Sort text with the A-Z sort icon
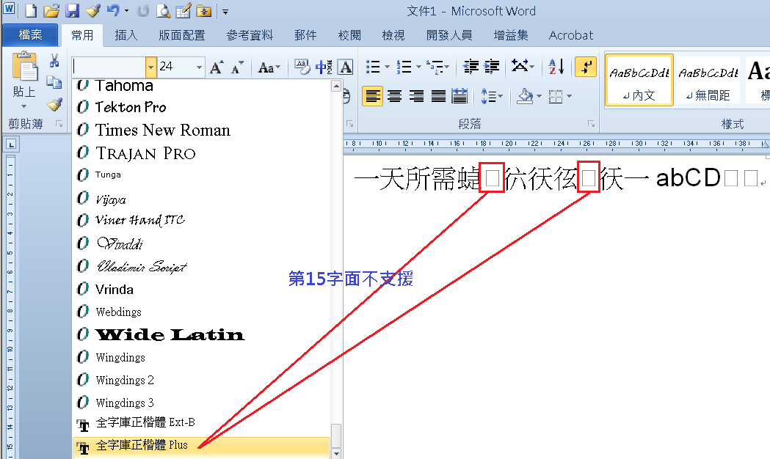Viewport: 770px width, 459px height. click(556, 67)
